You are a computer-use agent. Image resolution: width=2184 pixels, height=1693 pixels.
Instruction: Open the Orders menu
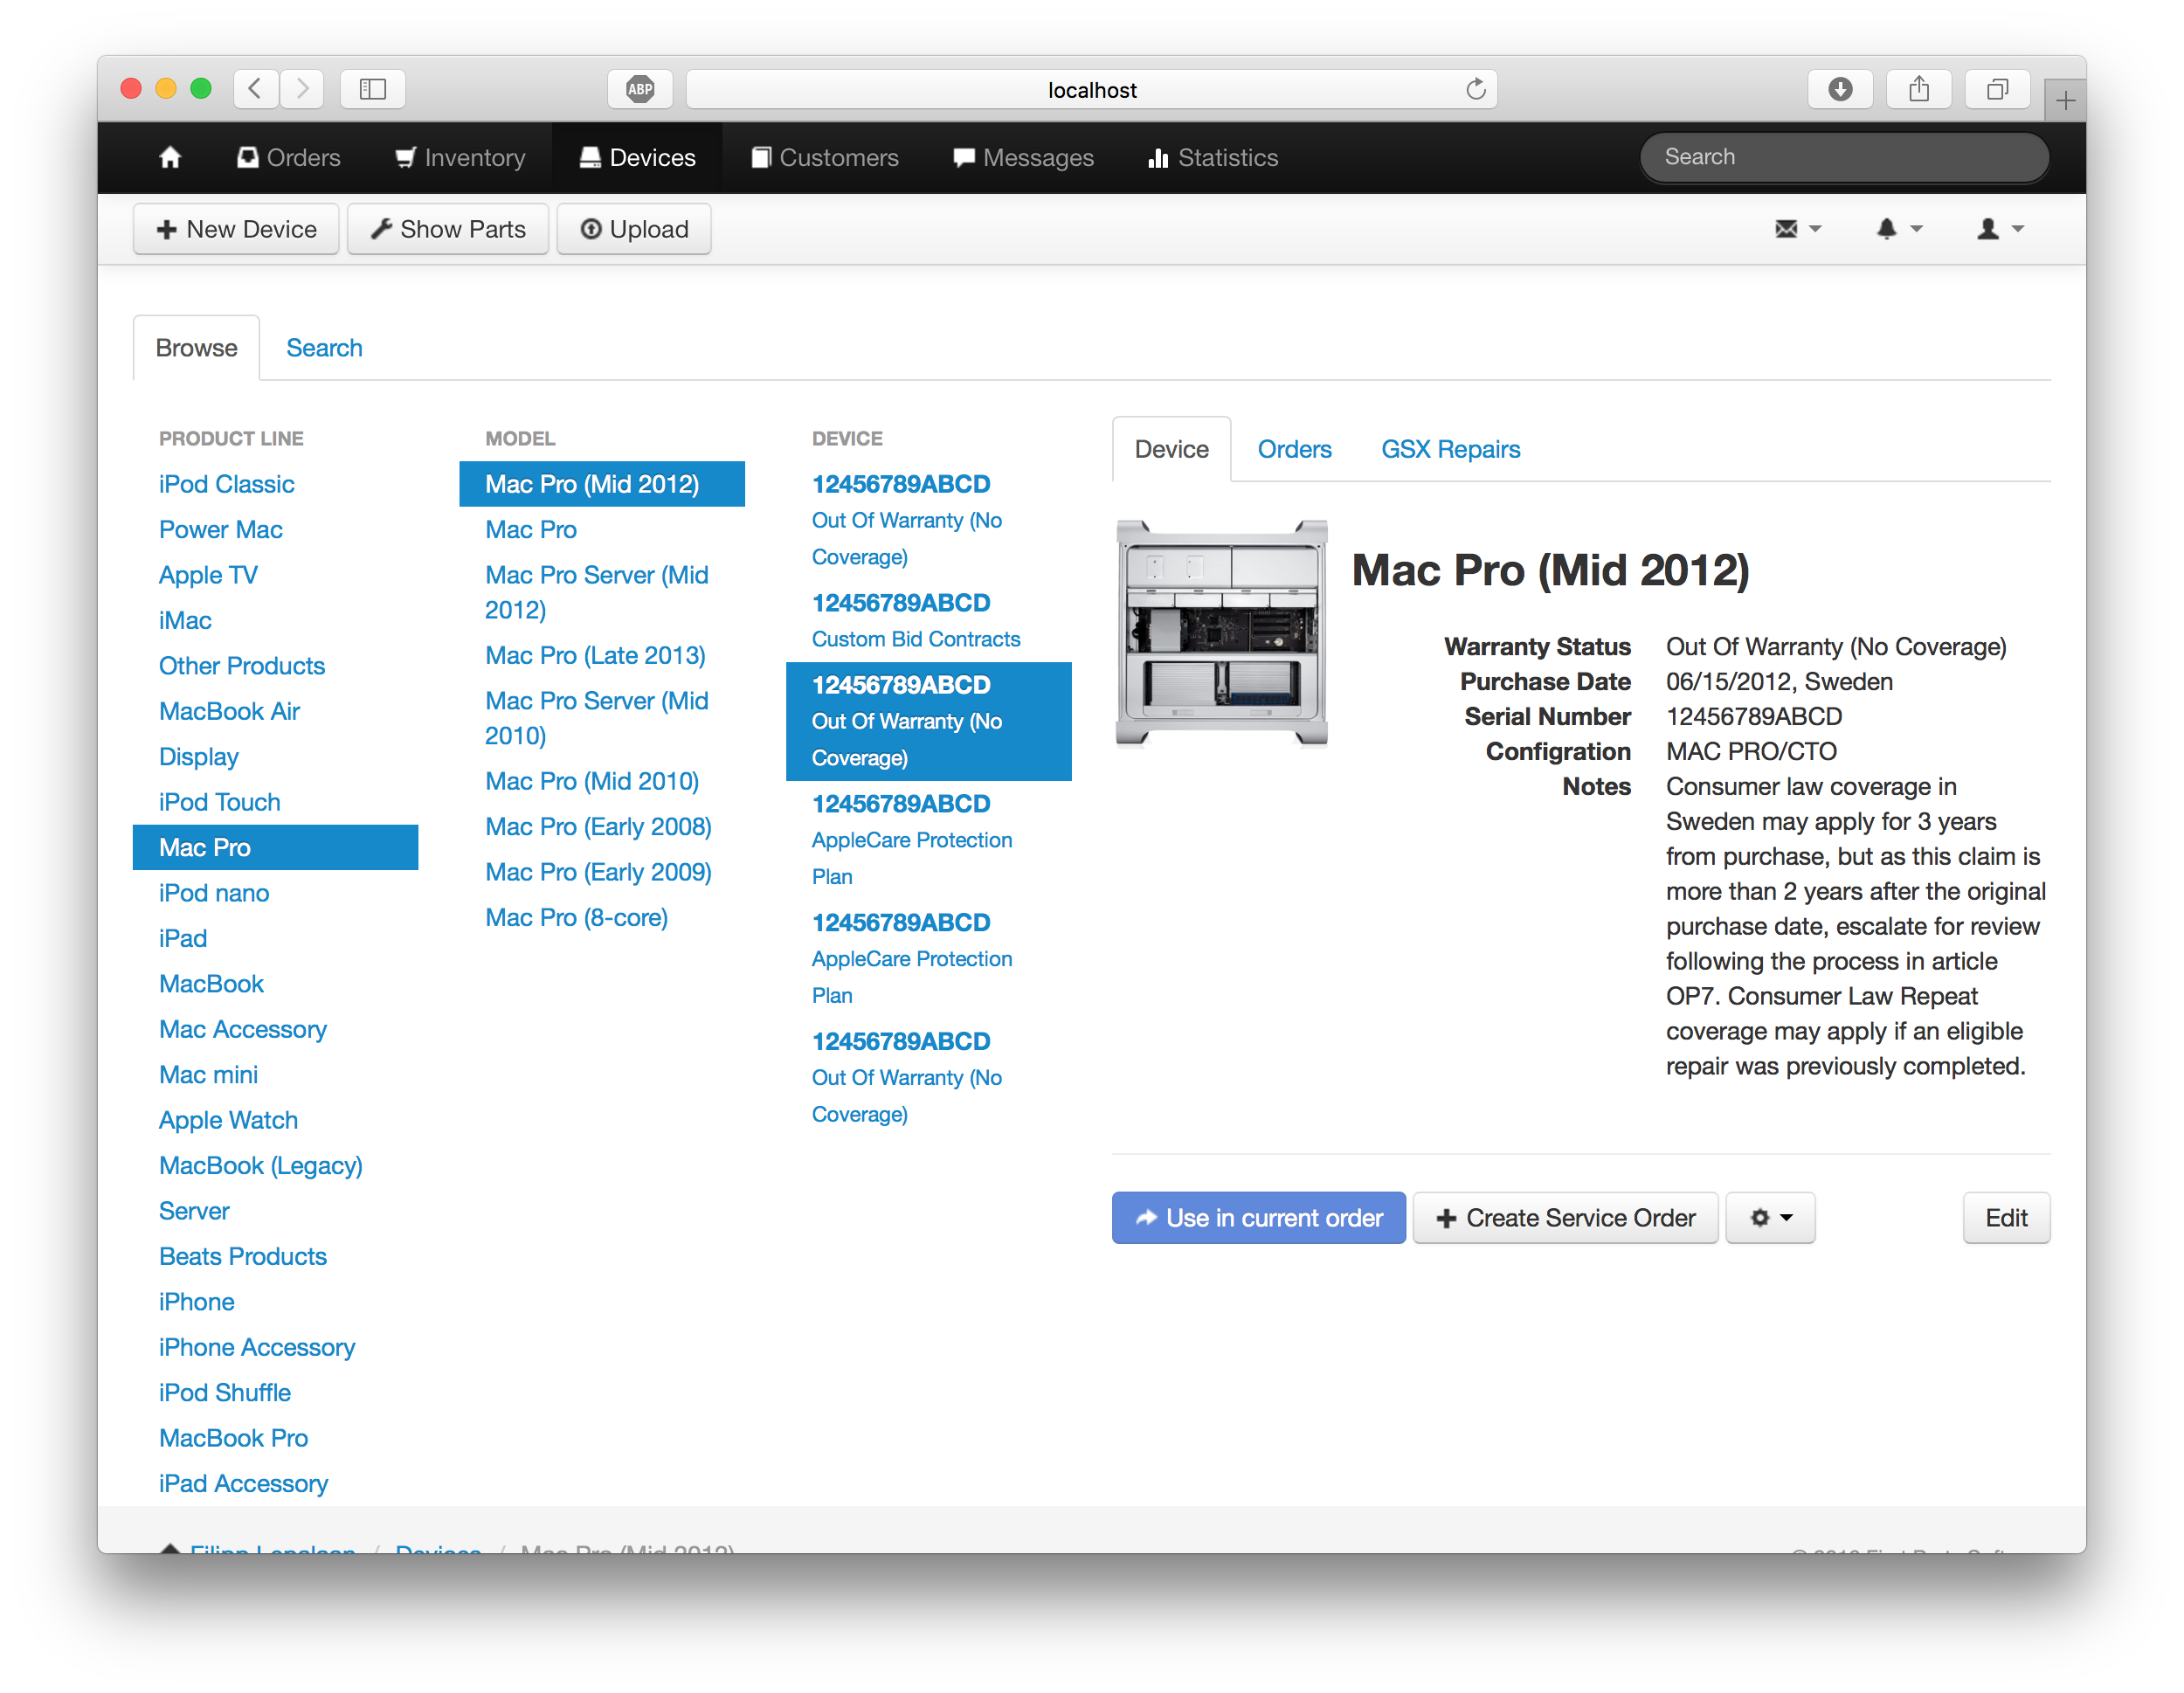click(x=288, y=157)
